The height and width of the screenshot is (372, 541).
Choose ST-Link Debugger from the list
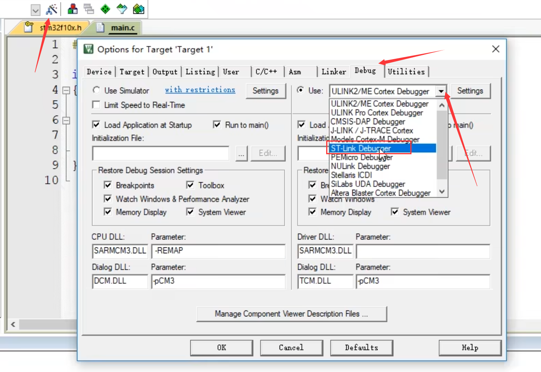tap(361, 148)
